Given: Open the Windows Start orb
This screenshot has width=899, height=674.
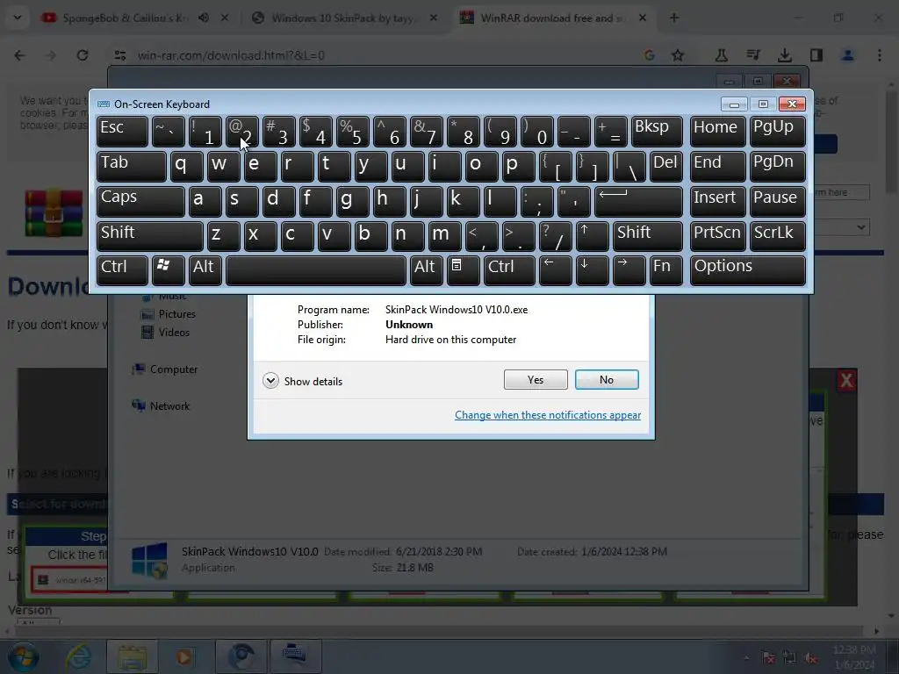Looking at the screenshot, I should click(23, 656).
